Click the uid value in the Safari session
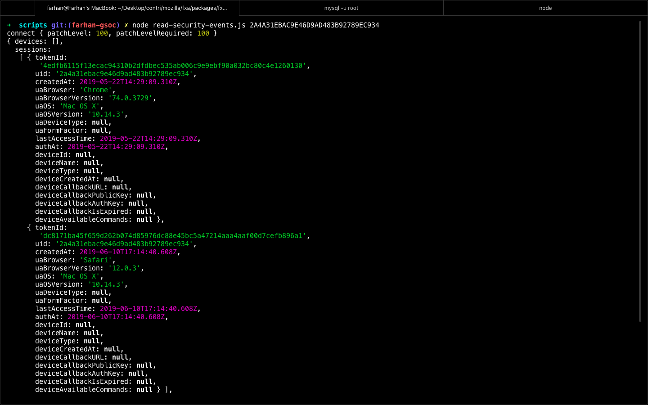The height and width of the screenshot is (405, 648). point(124,244)
